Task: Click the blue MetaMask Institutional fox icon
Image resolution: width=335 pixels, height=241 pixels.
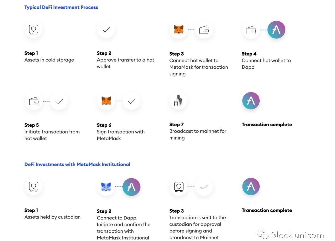Action: click(106, 187)
